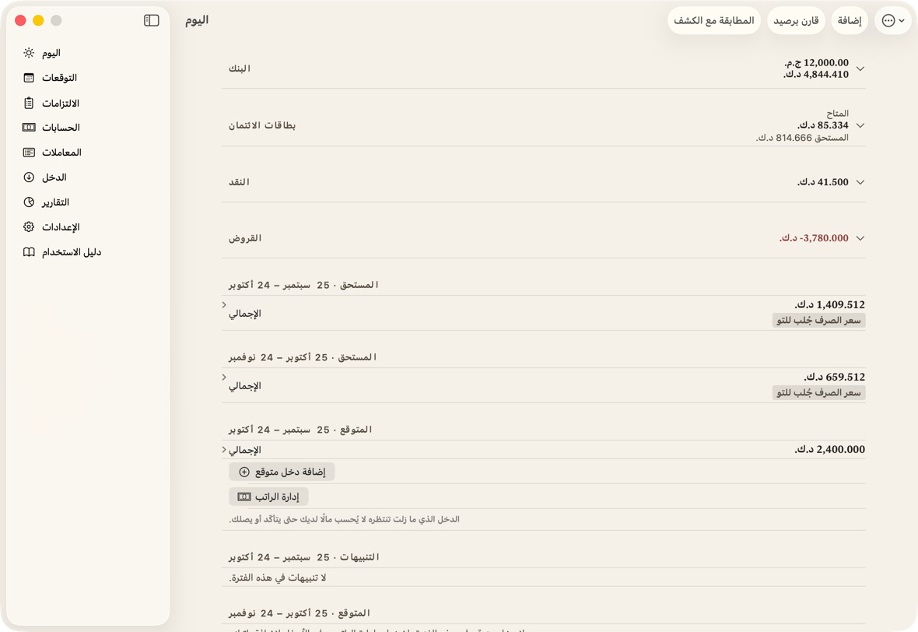Click the -3,780.000 loans amount
The width and height of the screenshot is (918, 632).
click(x=814, y=238)
